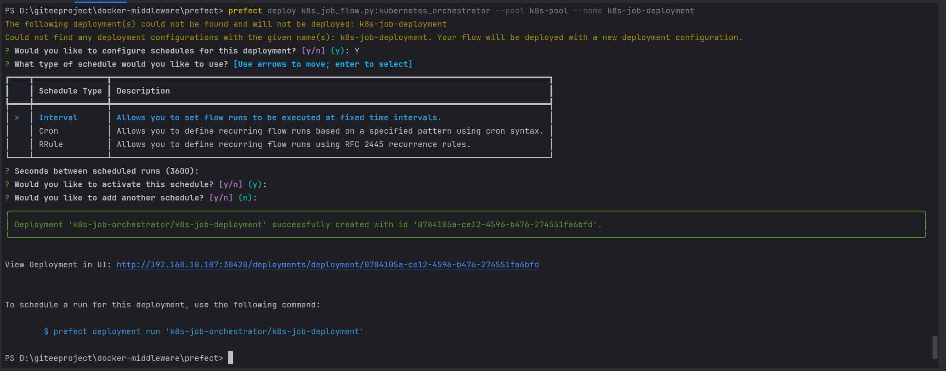Click the vertical scrollbar thumb
Viewport: 946px width, 371px height.
pyautogui.click(x=935, y=347)
